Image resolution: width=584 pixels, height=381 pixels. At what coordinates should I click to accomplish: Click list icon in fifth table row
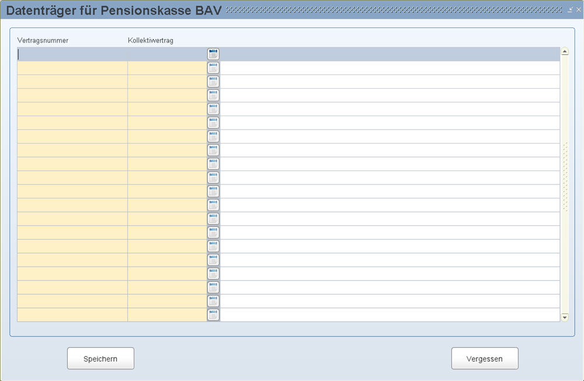pyautogui.click(x=213, y=109)
